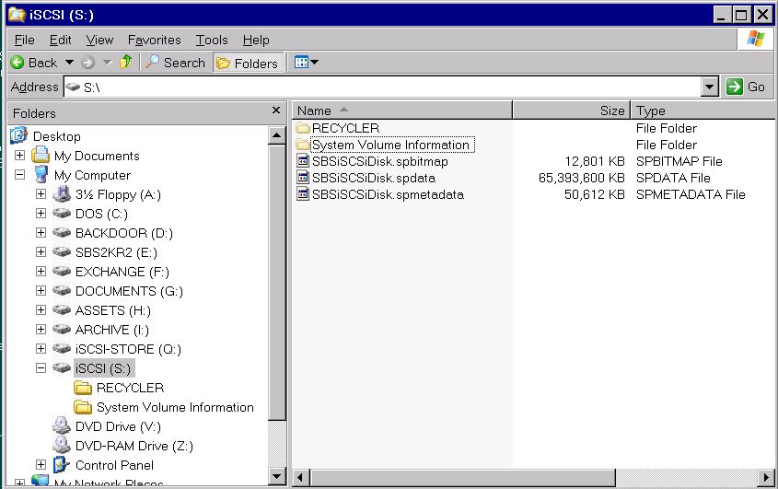Click the ARCHIVE (I:) drive icon
This screenshot has height=489, width=778.
coord(62,329)
